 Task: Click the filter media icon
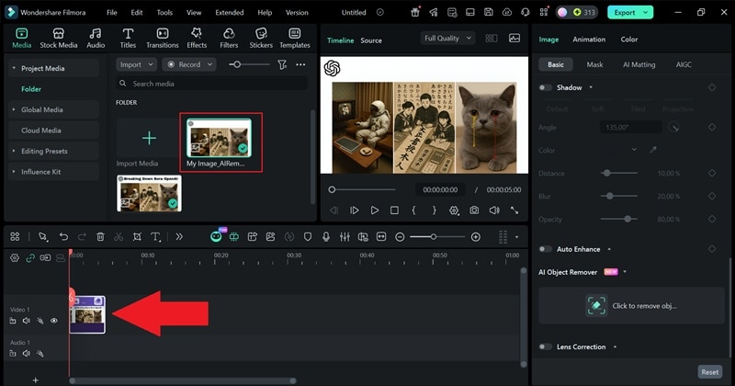(x=282, y=64)
